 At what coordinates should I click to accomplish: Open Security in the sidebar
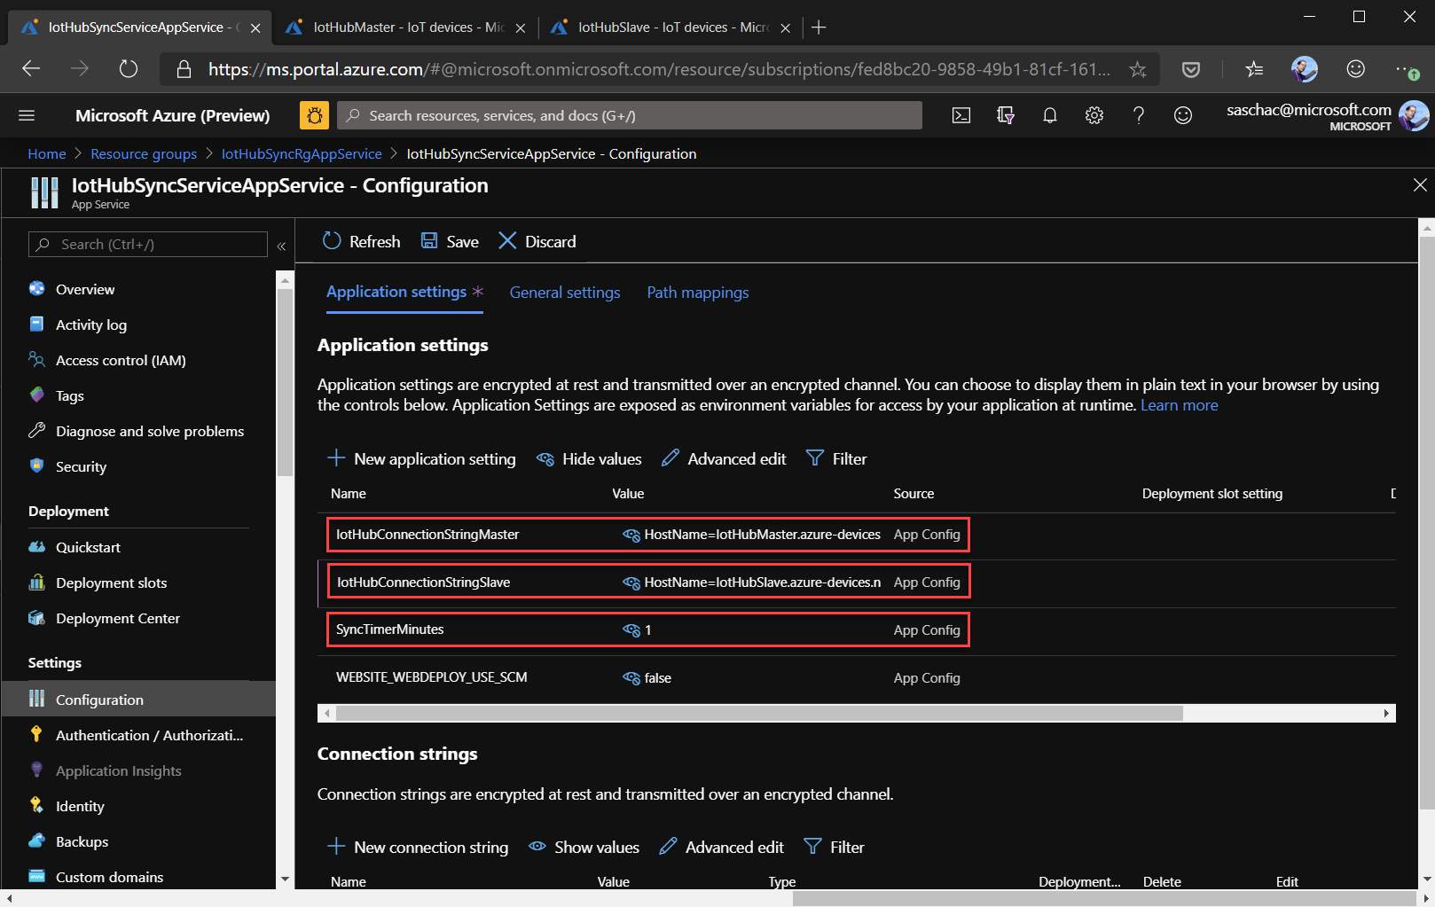(x=81, y=466)
